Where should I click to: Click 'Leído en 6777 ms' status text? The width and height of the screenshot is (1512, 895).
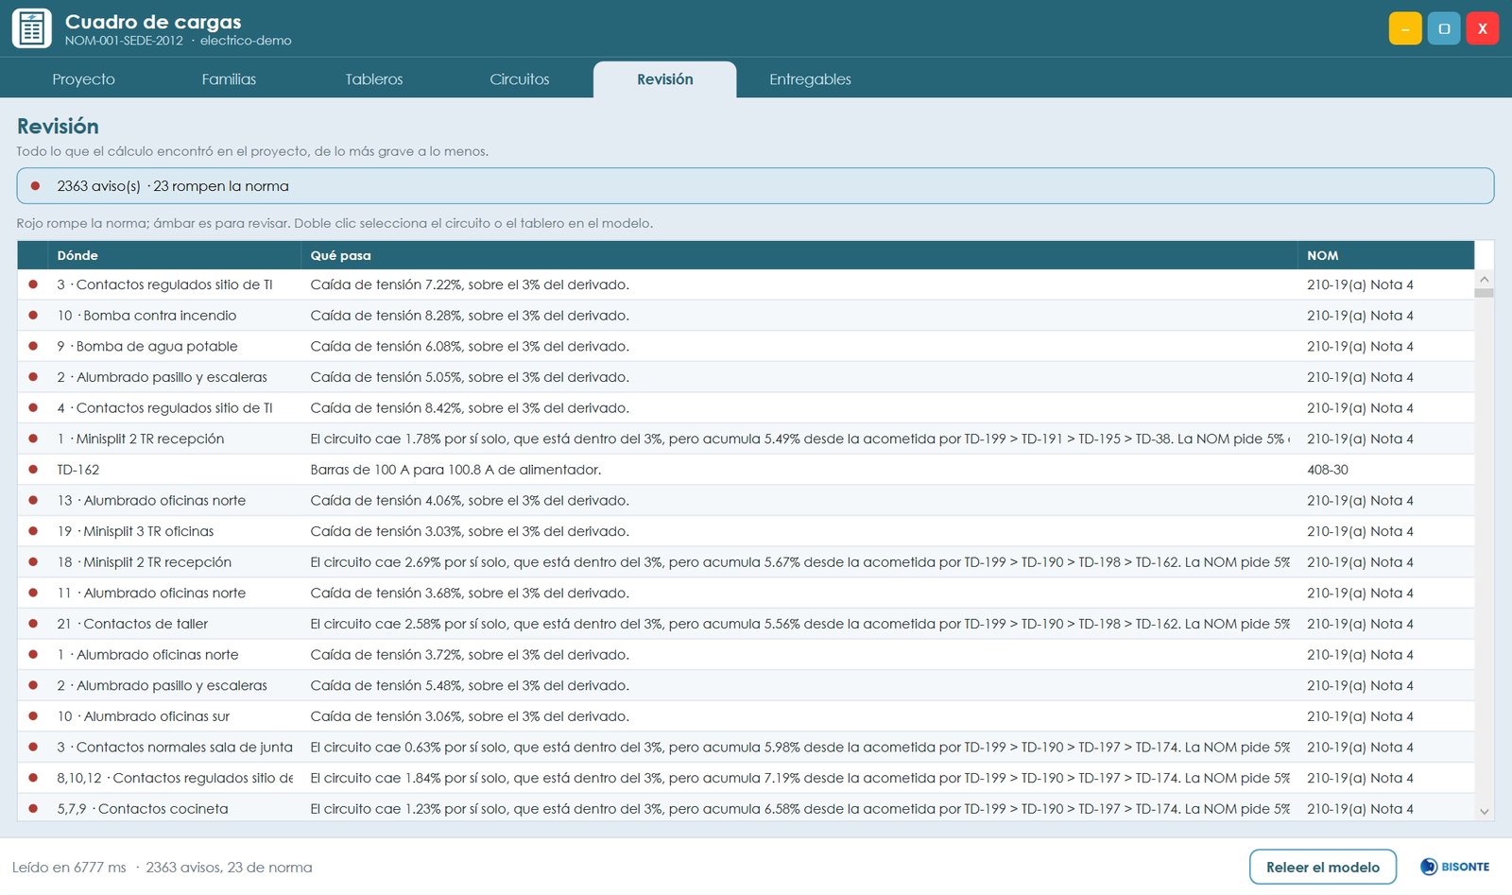69,868
